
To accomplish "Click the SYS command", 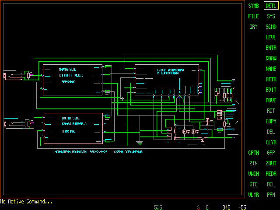I will [271, 16].
